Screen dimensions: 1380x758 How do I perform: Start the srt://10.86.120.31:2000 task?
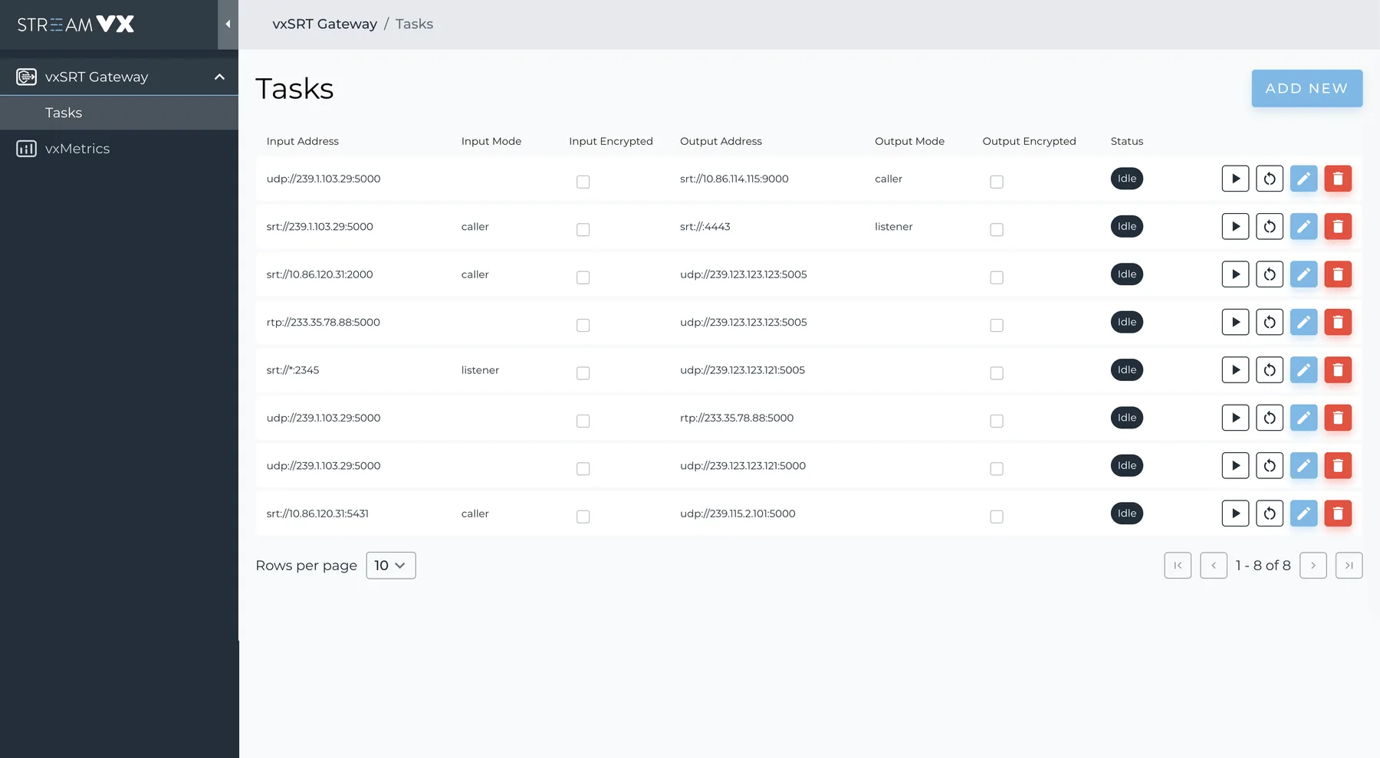[x=1235, y=274]
